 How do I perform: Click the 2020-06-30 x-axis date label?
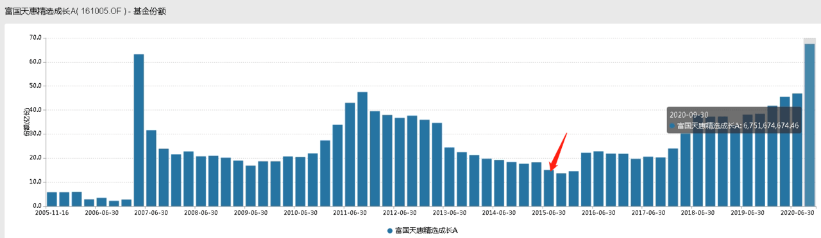797,213
